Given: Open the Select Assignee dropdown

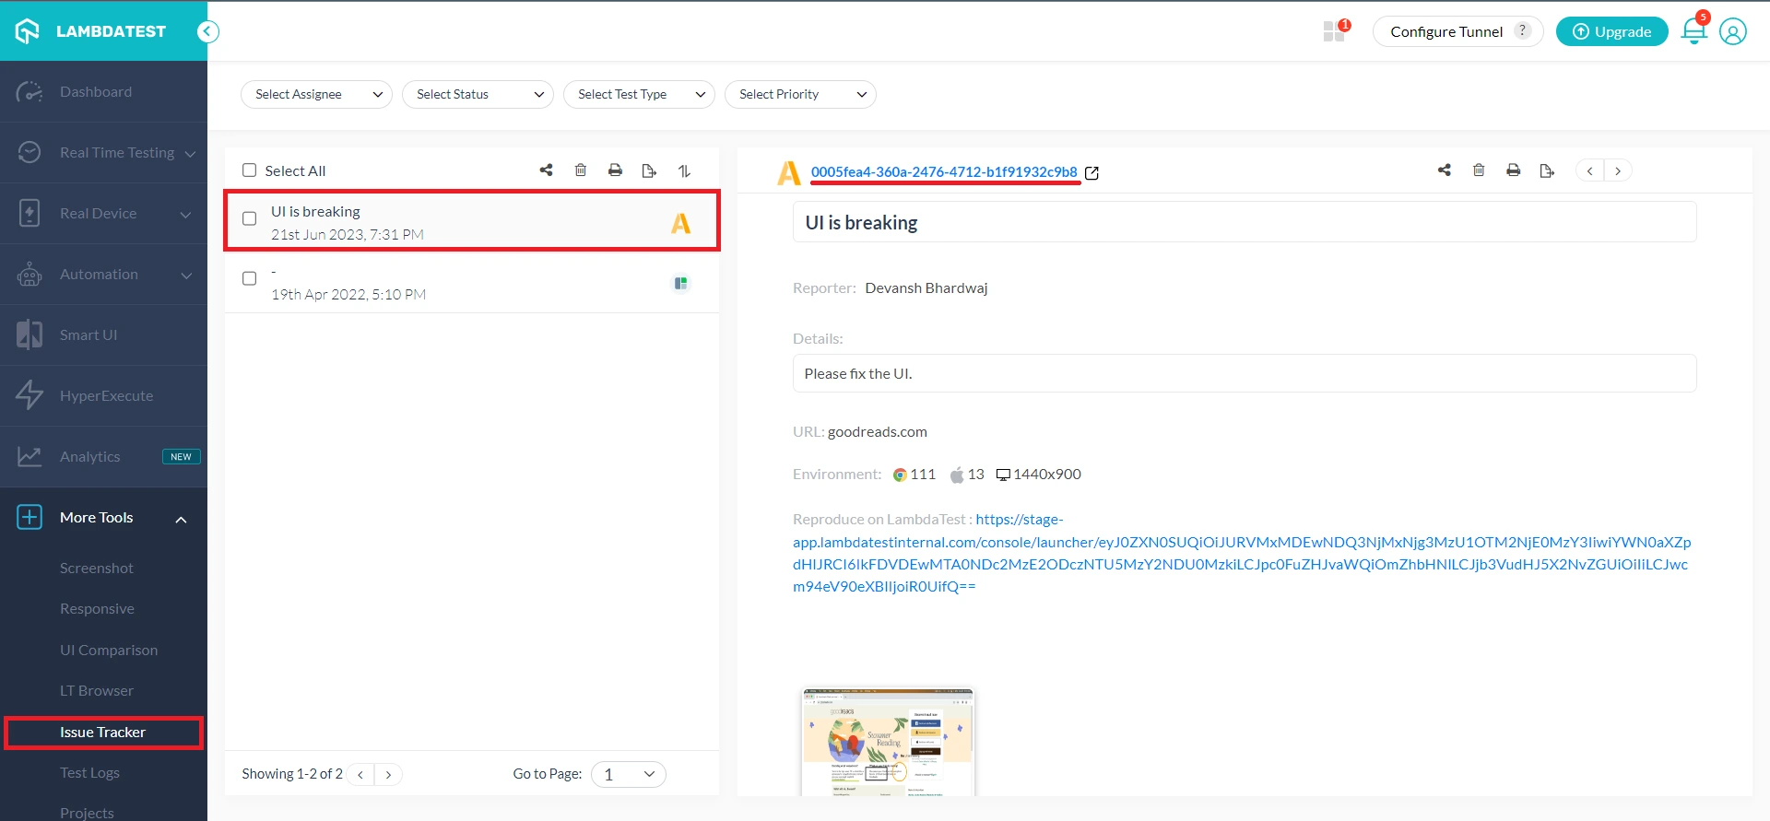Looking at the screenshot, I should pos(316,94).
